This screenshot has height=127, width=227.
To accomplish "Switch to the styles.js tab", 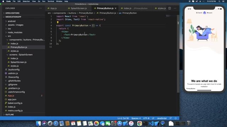I will tap(160, 8).
